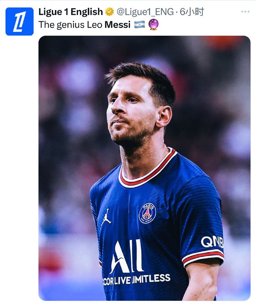Viewport: 256px width, 305px height.
Task: Click the bold Messi text in the tweet
Action: tap(118, 25)
